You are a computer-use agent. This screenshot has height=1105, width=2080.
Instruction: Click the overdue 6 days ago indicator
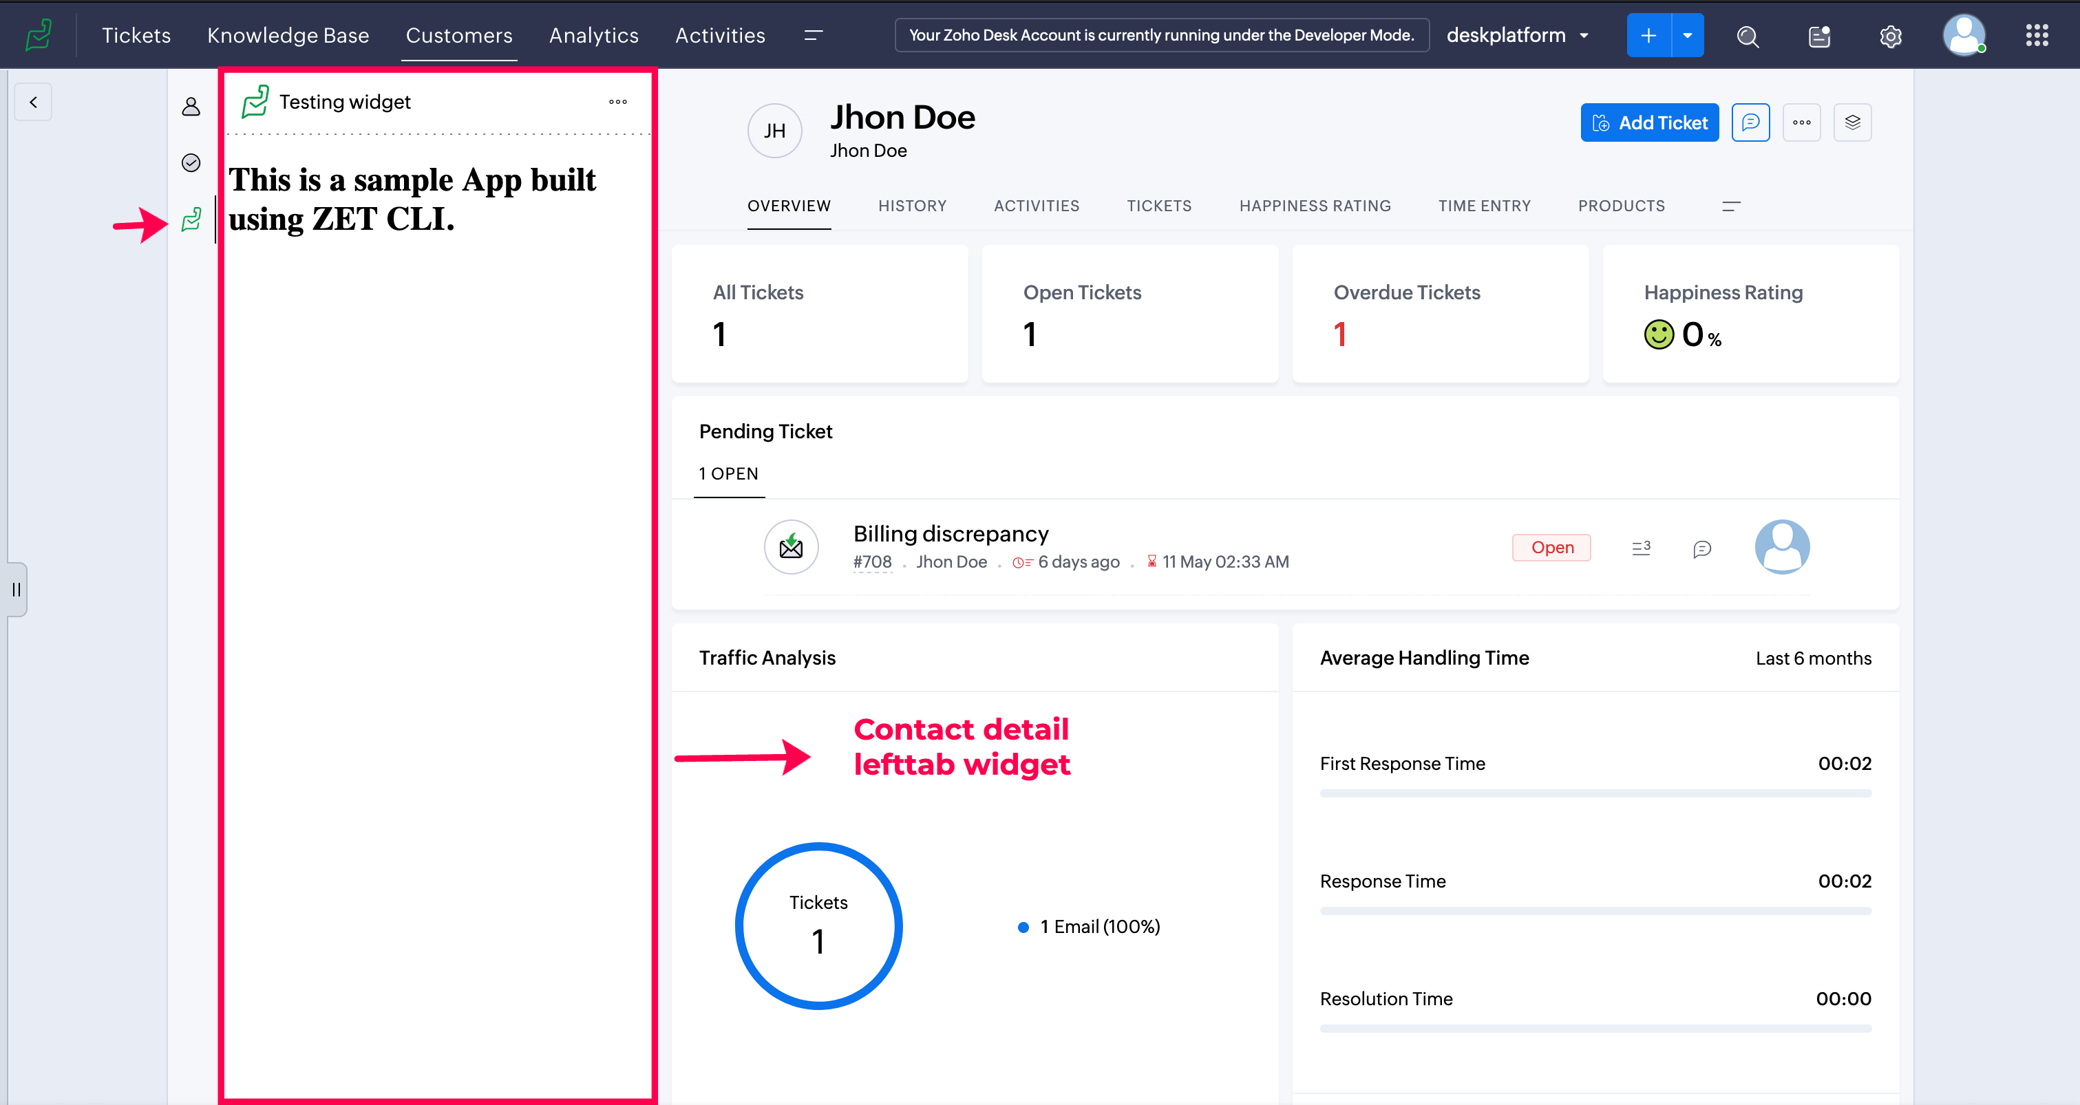pos(1066,561)
